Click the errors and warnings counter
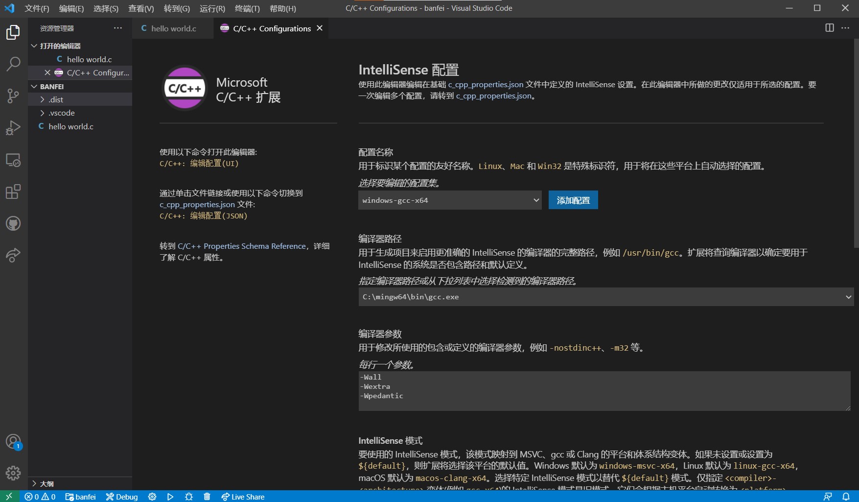This screenshot has width=859, height=502. click(x=40, y=497)
